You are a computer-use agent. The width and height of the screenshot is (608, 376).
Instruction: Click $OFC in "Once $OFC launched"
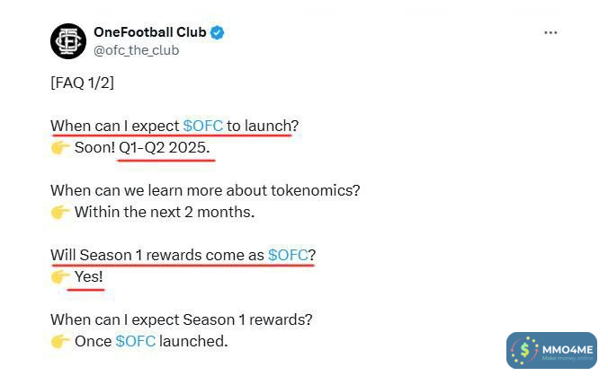(136, 341)
